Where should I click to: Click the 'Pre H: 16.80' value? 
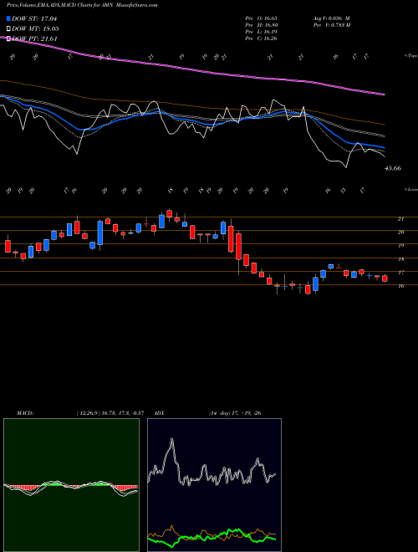click(x=262, y=25)
